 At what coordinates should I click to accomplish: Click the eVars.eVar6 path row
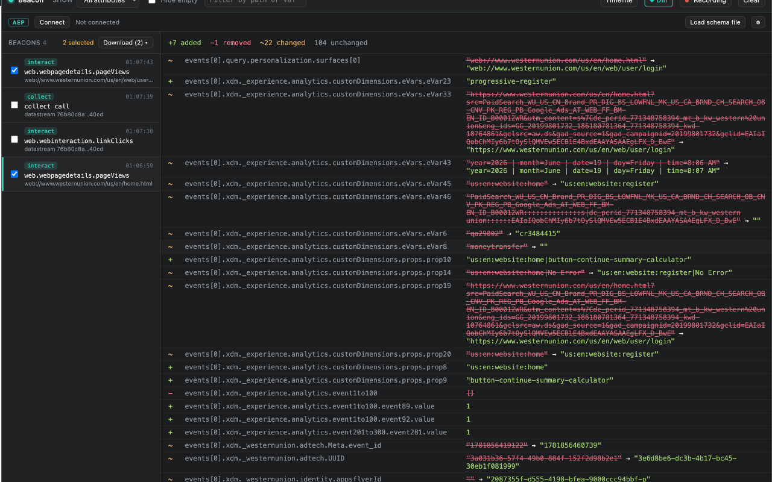coord(315,234)
